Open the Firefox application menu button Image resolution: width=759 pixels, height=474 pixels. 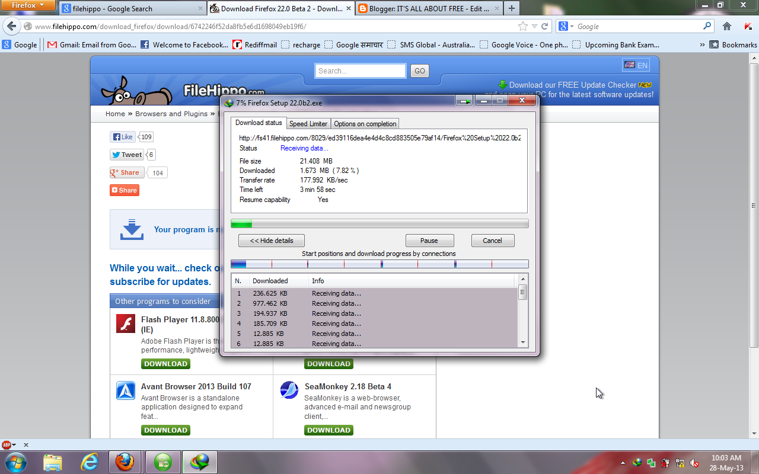28,5
